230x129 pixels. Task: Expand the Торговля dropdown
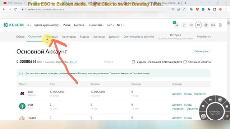(80, 25)
